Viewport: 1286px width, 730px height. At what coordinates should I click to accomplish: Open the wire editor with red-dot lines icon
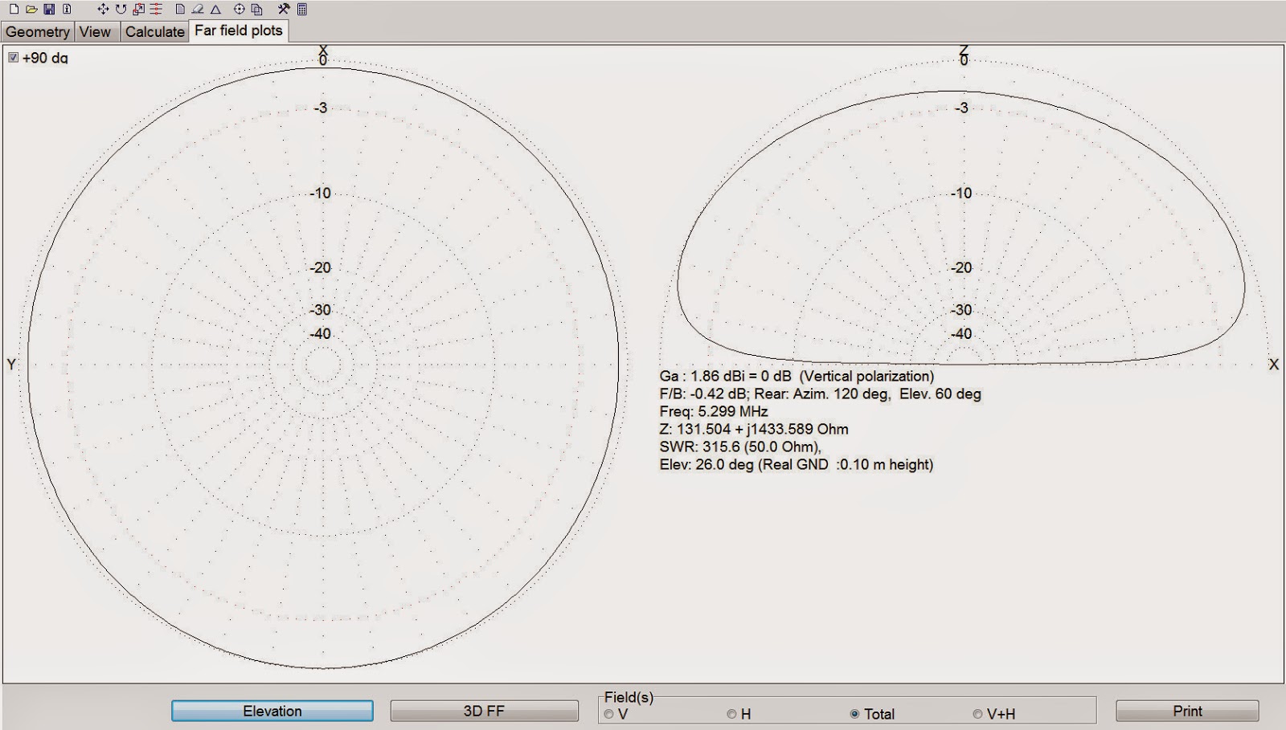158,10
